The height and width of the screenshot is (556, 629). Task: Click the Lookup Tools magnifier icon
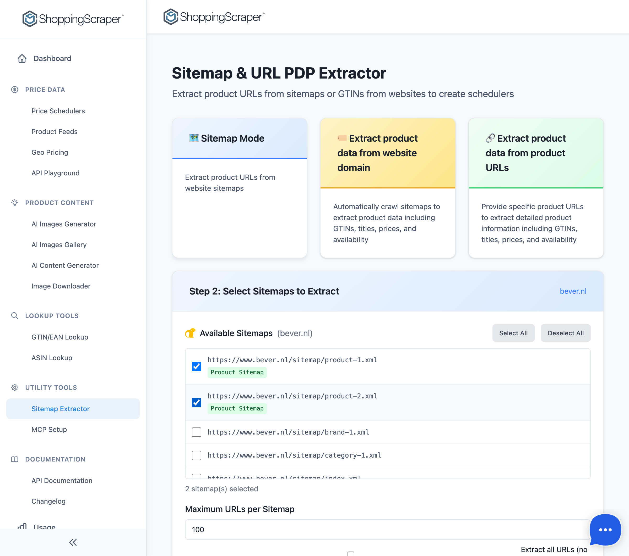[x=14, y=316]
